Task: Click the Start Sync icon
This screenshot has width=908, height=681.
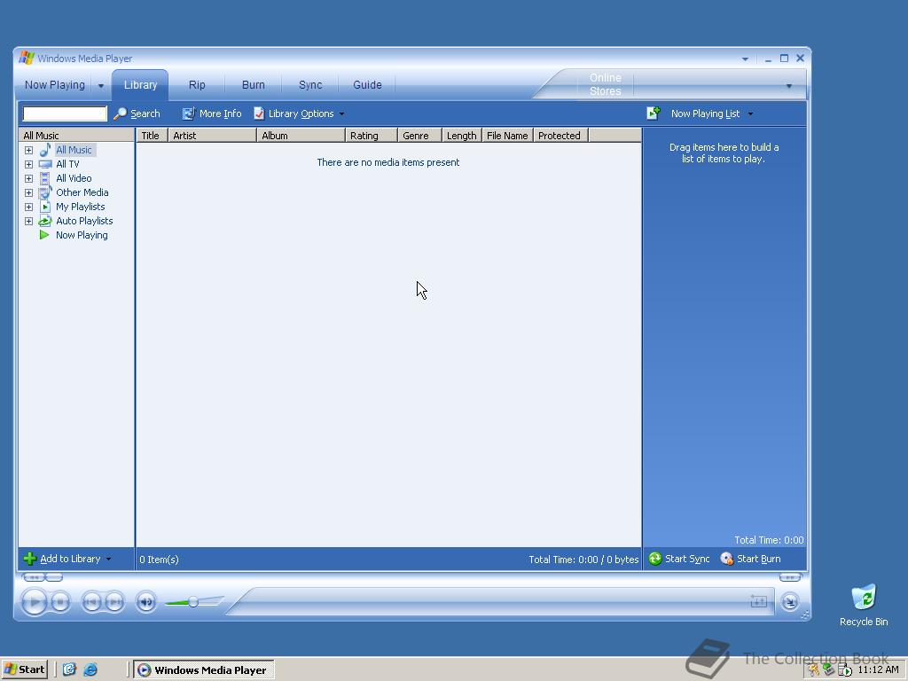Action: pyautogui.click(x=655, y=559)
